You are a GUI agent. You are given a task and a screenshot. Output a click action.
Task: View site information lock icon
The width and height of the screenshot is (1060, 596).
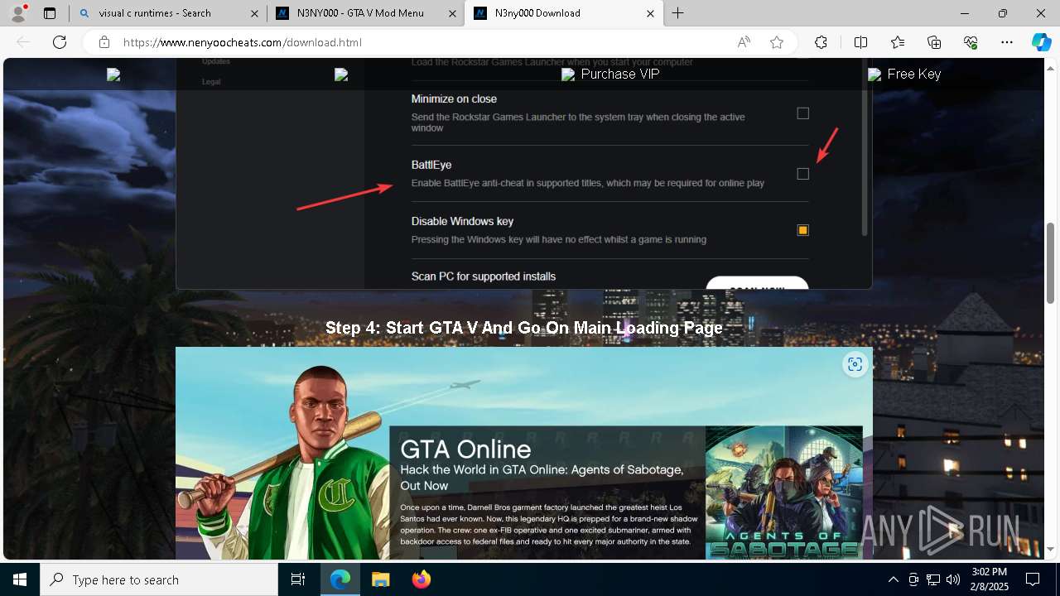tap(104, 42)
